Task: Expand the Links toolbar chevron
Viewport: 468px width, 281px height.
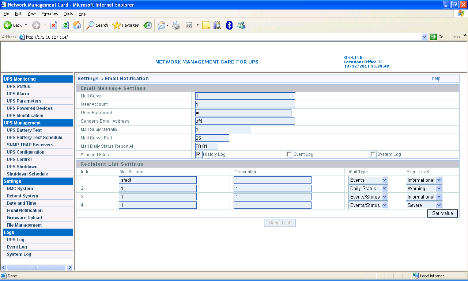Action: [465, 35]
